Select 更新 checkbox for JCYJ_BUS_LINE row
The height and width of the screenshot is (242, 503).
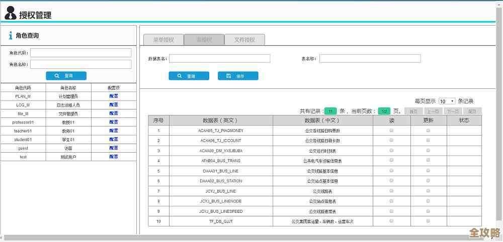coord(428,191)
